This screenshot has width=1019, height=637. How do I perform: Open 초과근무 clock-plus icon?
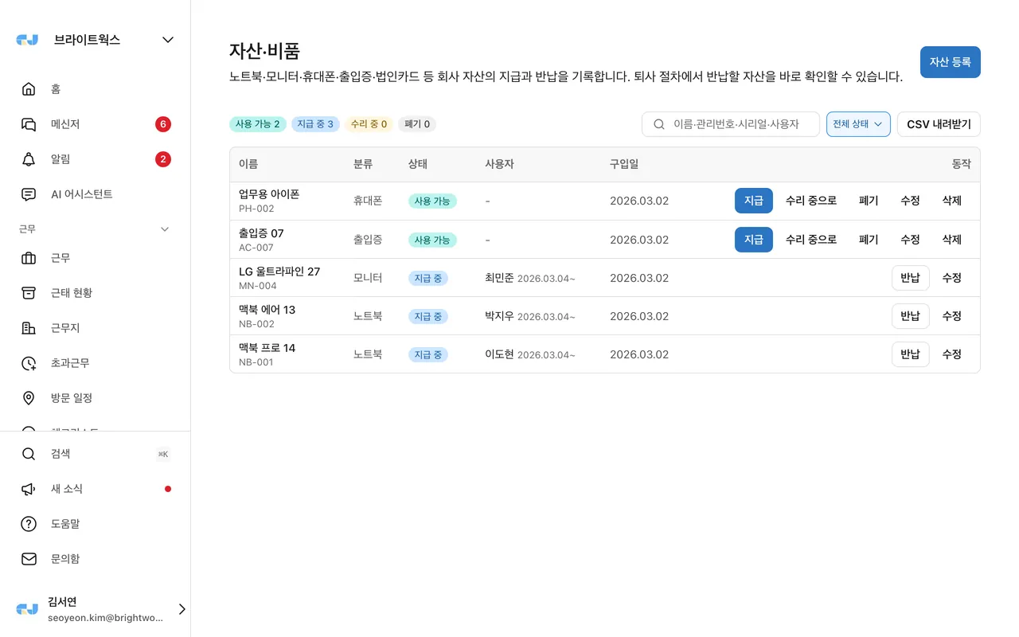coord(29,363)
